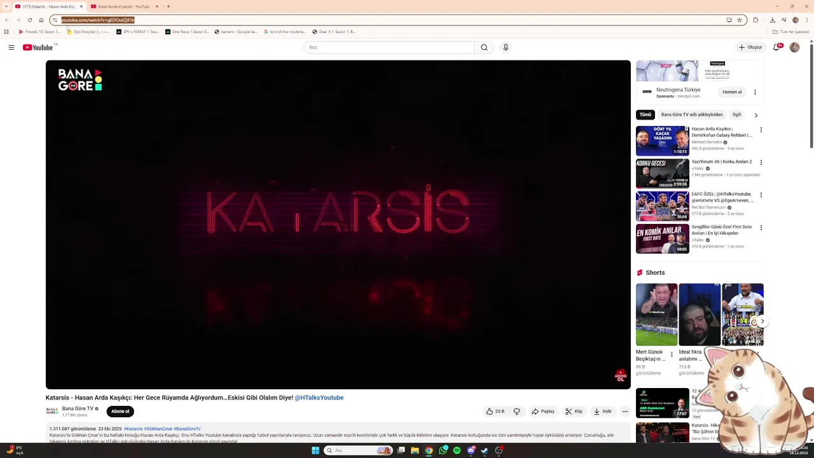Open Steam from taskbar
This screenshot has height=458, width=814.
485,450
